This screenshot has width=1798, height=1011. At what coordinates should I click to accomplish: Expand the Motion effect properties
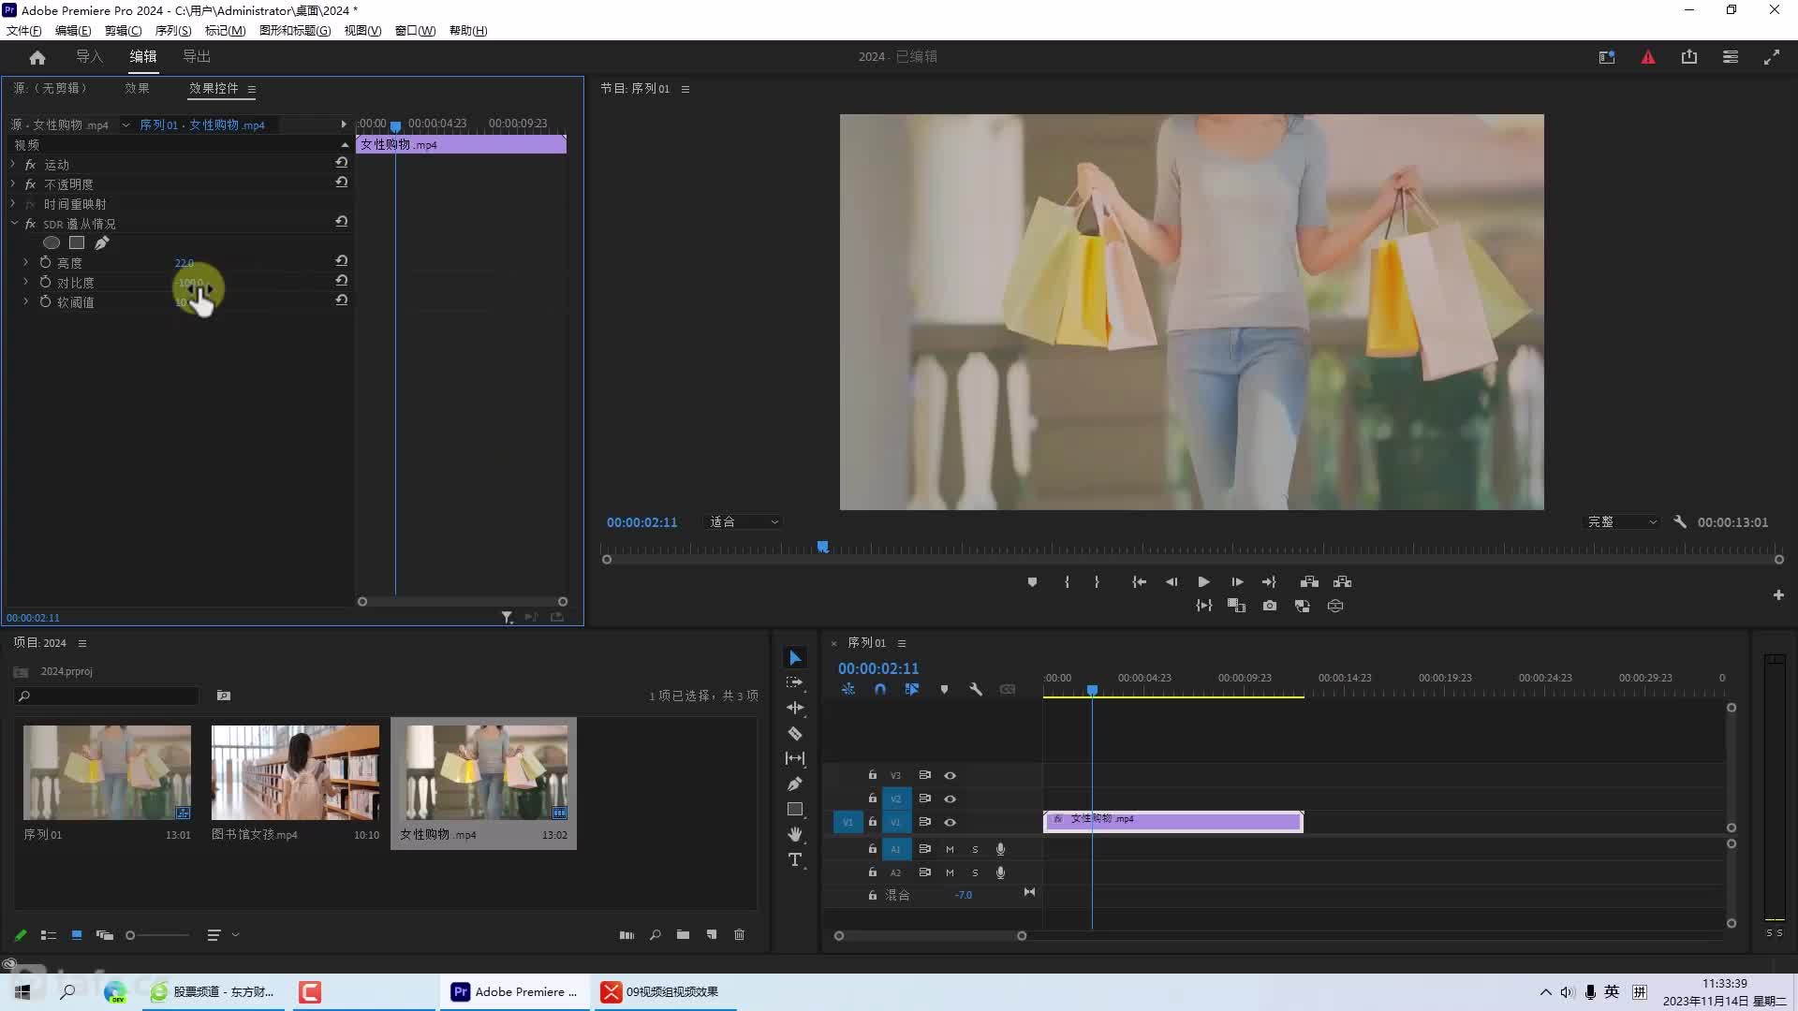13,165
